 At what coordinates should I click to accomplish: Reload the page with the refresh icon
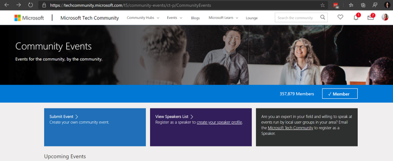pyautogui.click(x=31, y=5)
